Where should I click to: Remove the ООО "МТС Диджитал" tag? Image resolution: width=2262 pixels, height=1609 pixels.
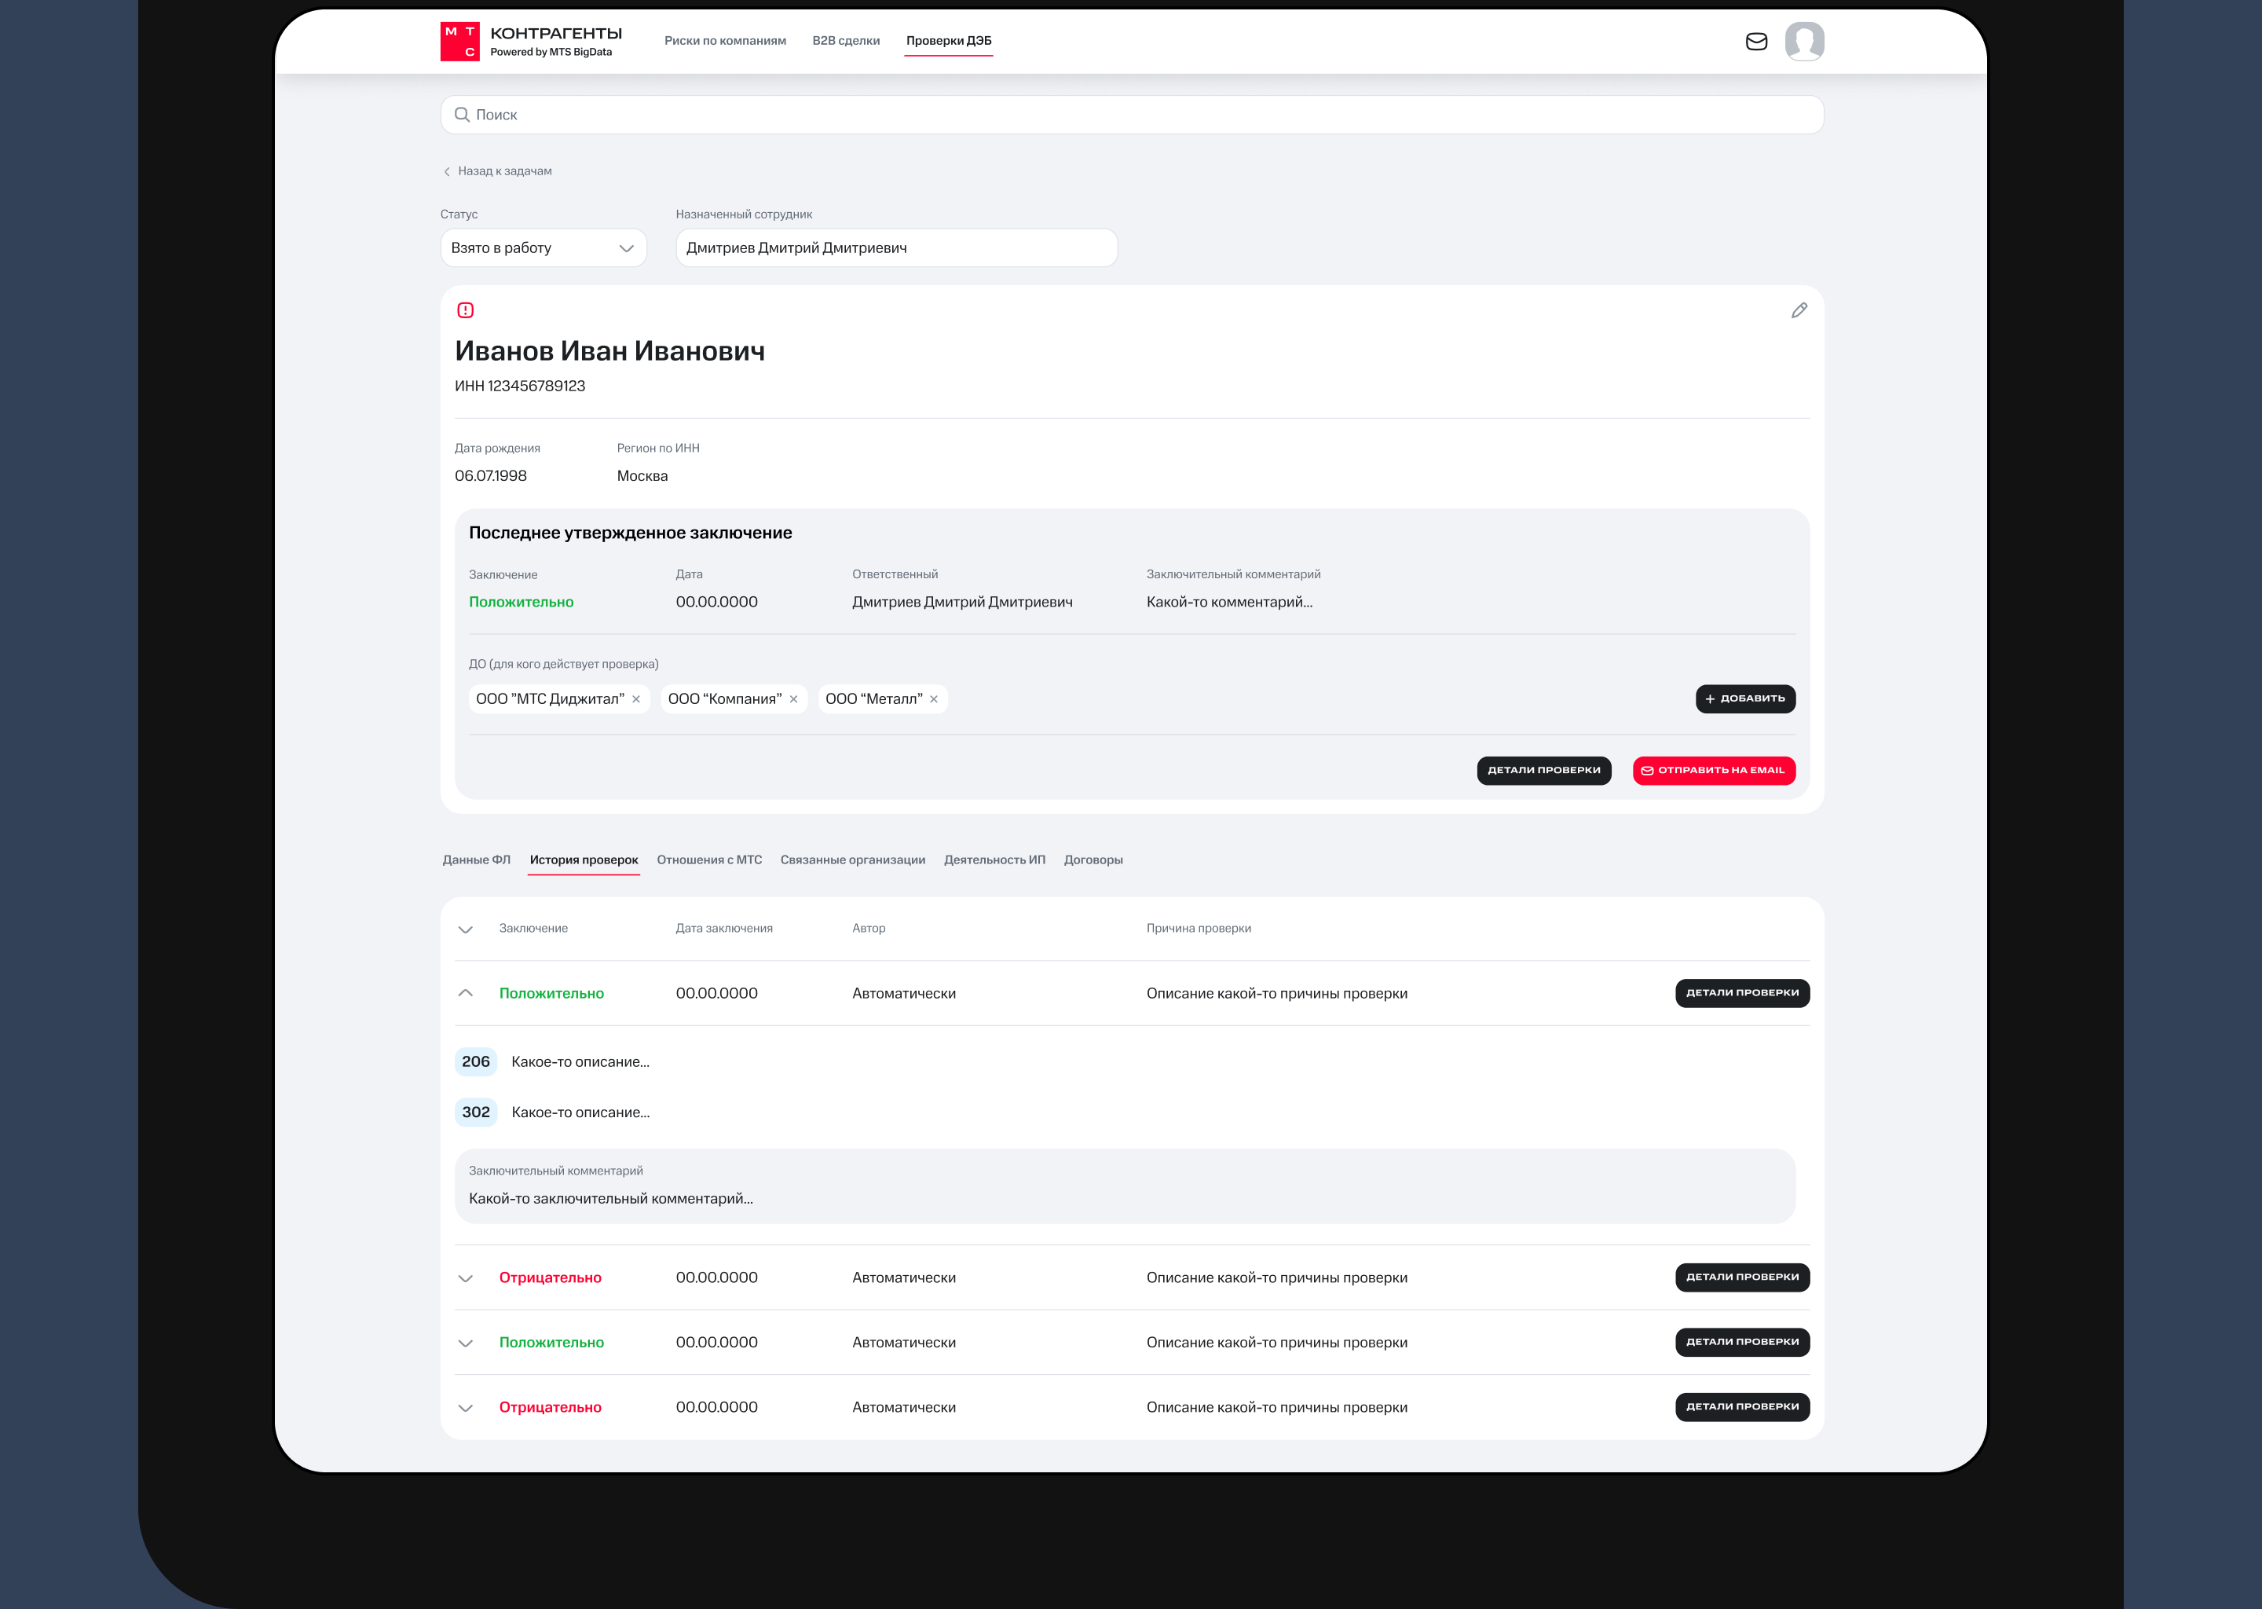pyautogui.click(x=636, y=699)
